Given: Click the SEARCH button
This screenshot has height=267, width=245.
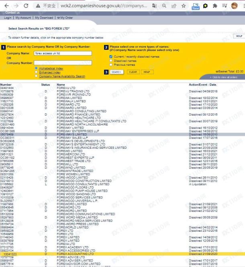Looking at the screenshot, I should click(116, 72).
